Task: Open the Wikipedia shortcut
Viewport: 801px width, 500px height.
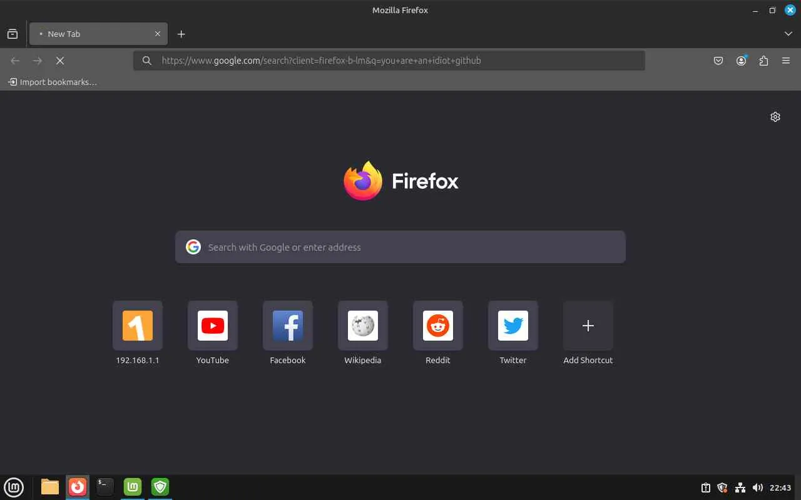Action: [363, 332]
